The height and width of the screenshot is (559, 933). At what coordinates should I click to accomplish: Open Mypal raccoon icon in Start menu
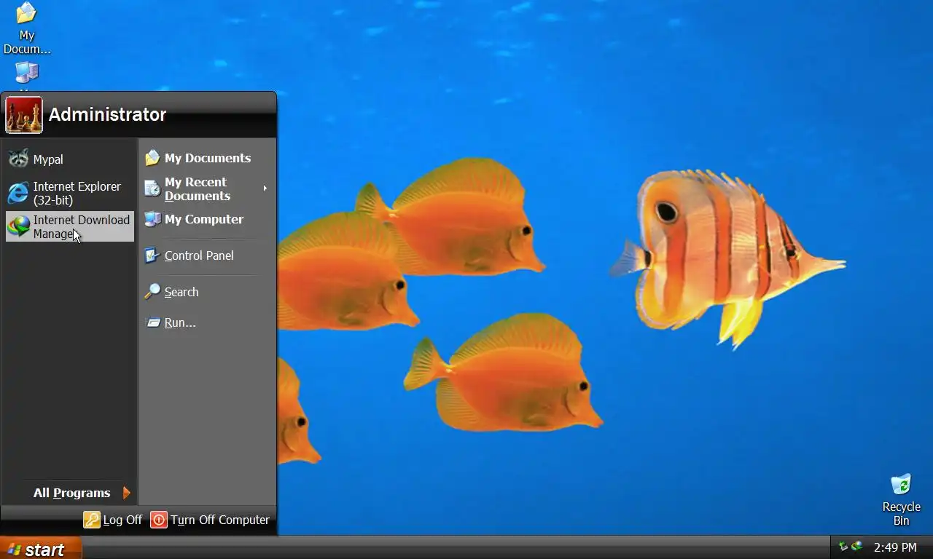pyautogui.click(x=18, y=159)
